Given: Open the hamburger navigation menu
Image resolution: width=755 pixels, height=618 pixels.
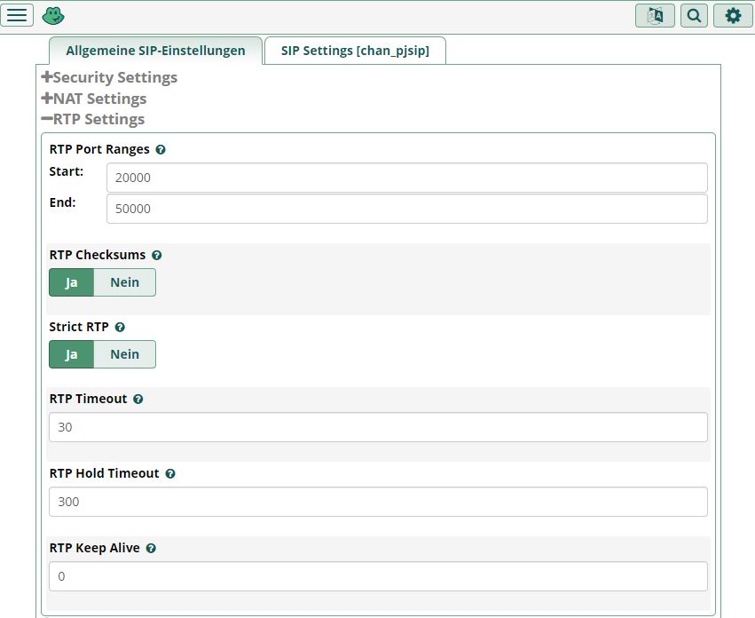Looking at the screenshot, I should (x=18, y=15).
